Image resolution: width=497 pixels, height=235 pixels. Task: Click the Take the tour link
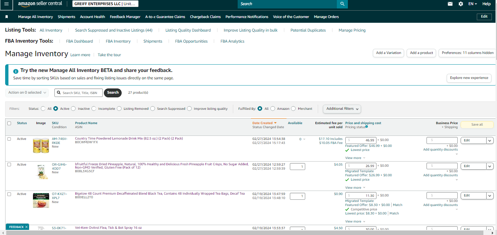109,55
